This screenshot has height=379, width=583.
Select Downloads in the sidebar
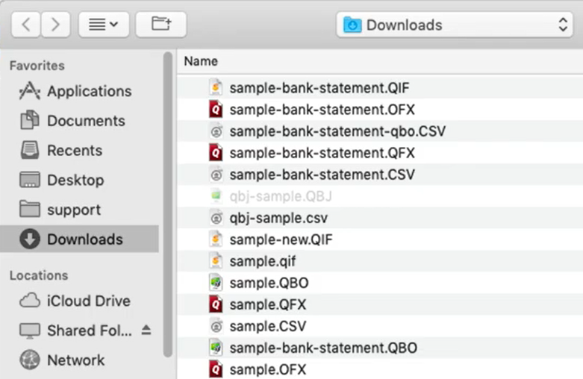[80, 239]
